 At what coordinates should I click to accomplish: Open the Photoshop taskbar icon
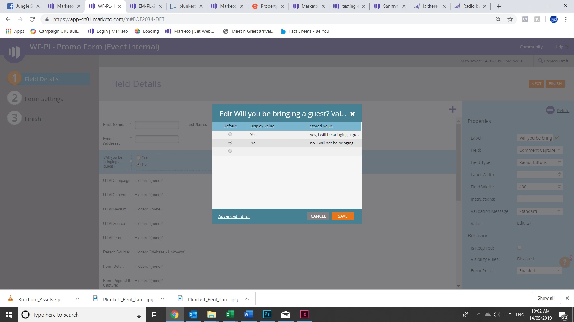(x=267, y=314)
